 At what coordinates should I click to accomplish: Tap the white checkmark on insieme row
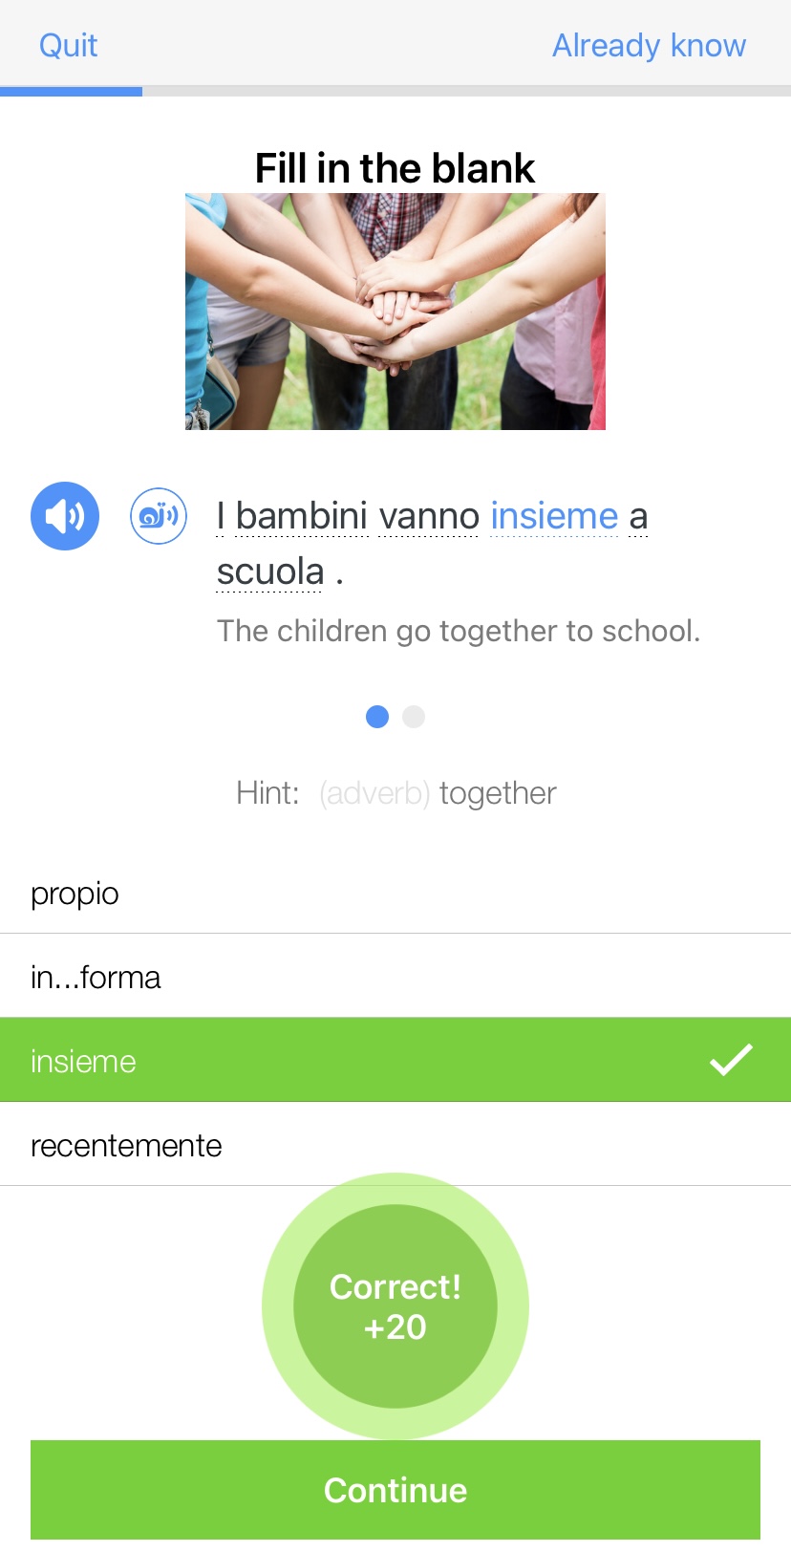[x=731, y=1060]
